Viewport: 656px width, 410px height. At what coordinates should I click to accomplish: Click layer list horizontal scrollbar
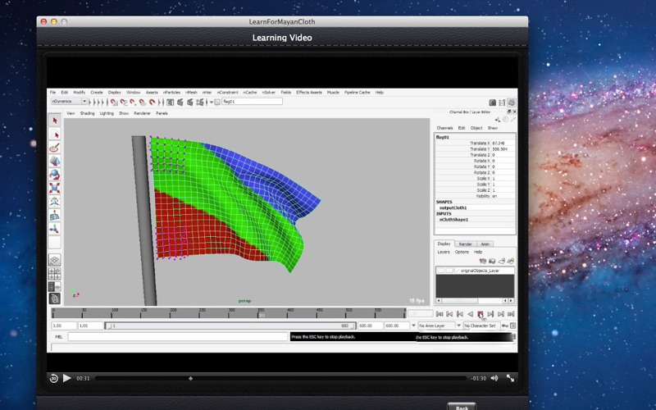(x=475, y=301)
